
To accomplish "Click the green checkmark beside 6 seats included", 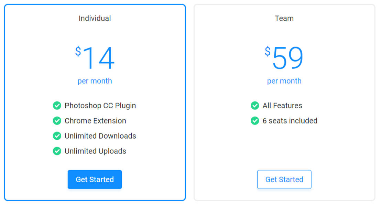I will (255, 121).
